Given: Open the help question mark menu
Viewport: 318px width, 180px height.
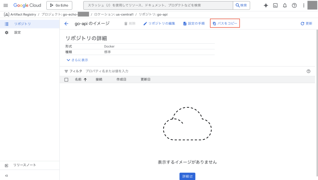Looking at the screenshot, I should (x=294, y=6).
